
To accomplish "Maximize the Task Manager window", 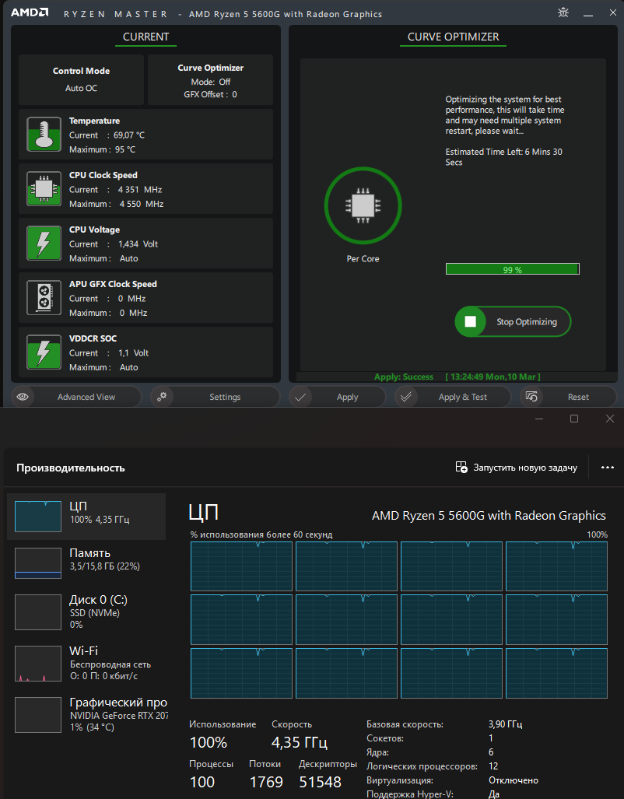I will click(574, 419).
